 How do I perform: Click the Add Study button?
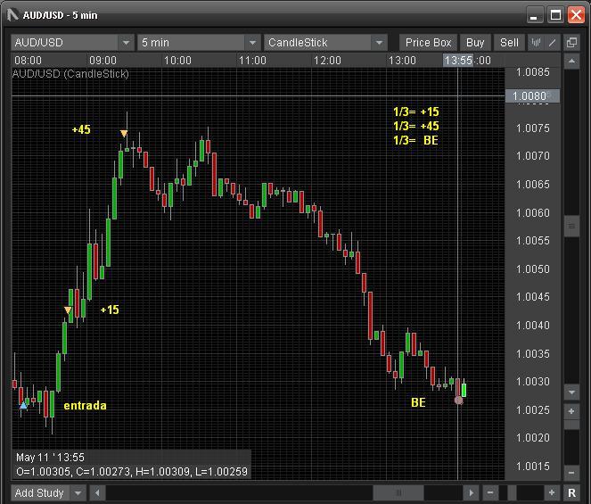[39, 492]
